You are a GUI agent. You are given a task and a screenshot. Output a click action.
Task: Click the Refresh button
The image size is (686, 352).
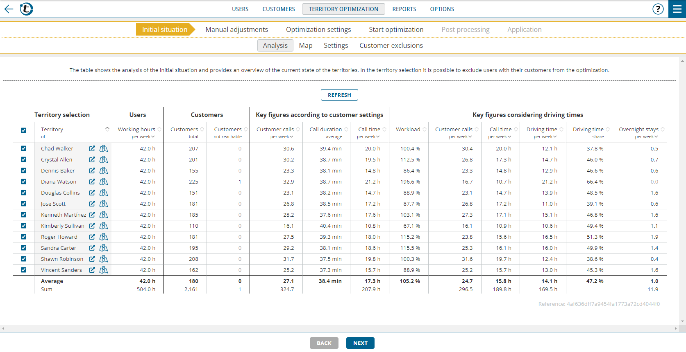[339, 95]
